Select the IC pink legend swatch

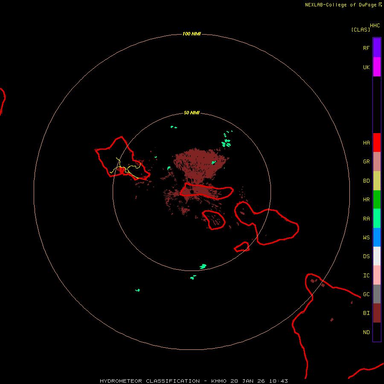tap(377, 275)
